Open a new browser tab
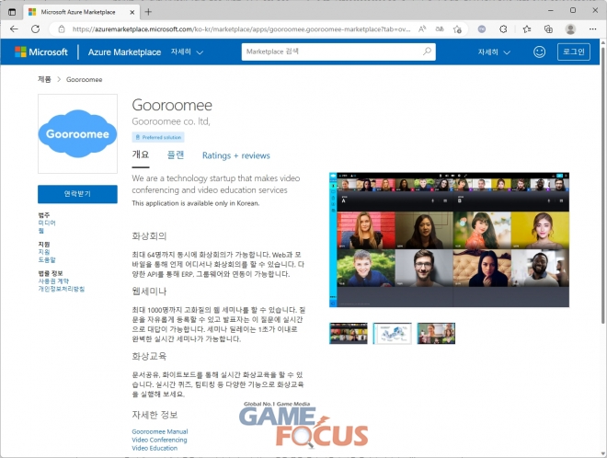Screen dimensions: 607x458 click(148, 12)
